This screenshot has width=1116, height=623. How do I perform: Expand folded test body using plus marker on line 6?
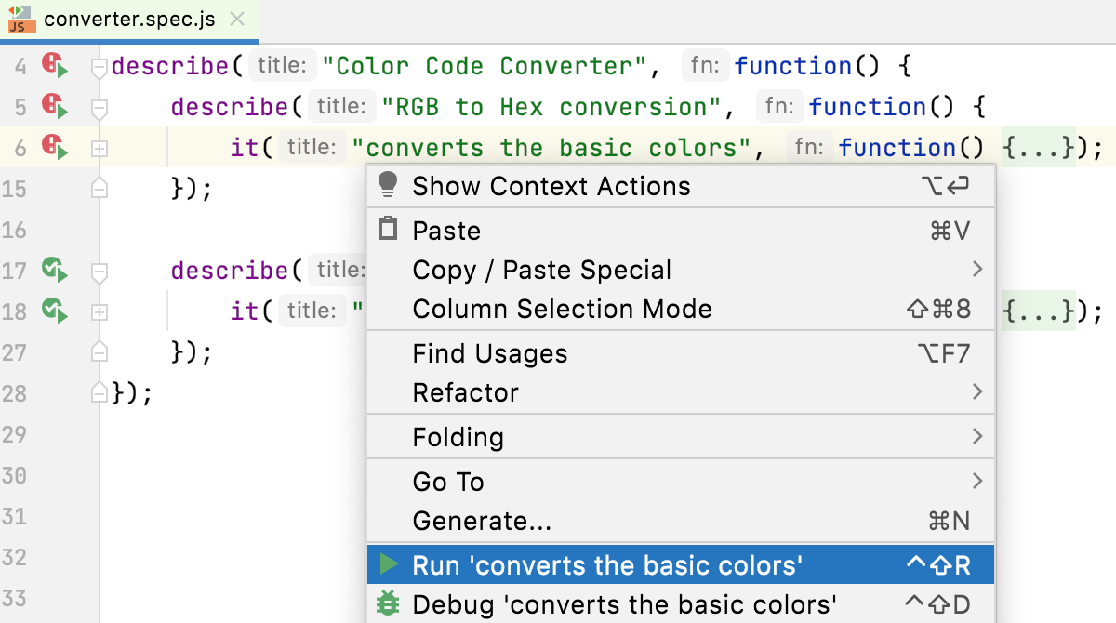click(x=100, y=147)
